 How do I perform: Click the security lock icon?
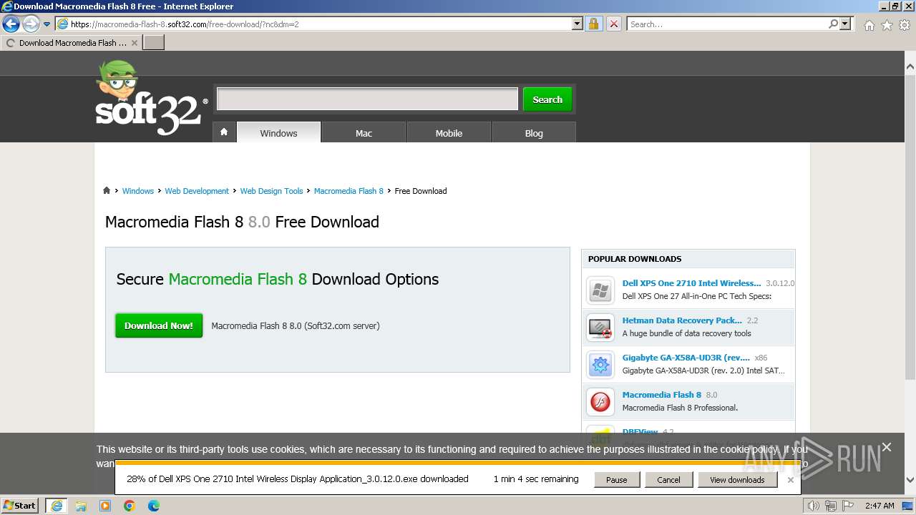[x=593, y=24]
